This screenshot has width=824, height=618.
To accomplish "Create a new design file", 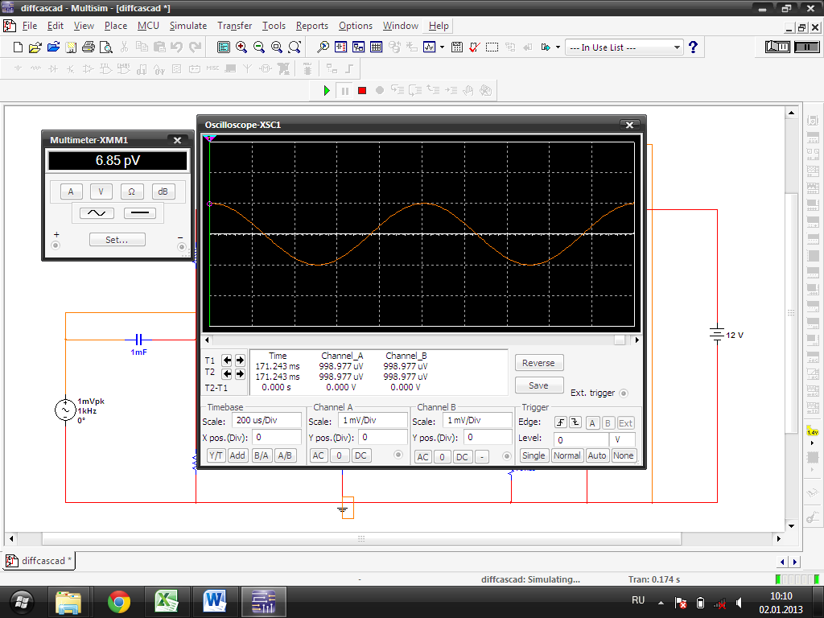I will tap(18, 47).
